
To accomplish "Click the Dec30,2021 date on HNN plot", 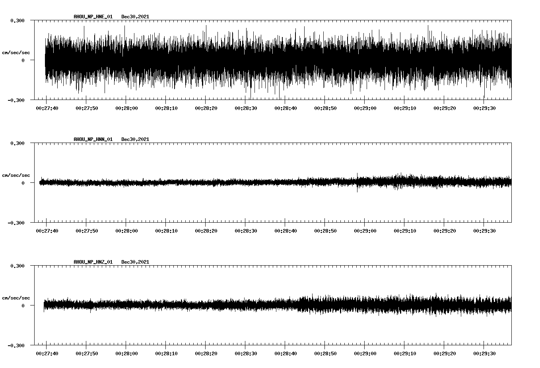I will click(135, 139).
